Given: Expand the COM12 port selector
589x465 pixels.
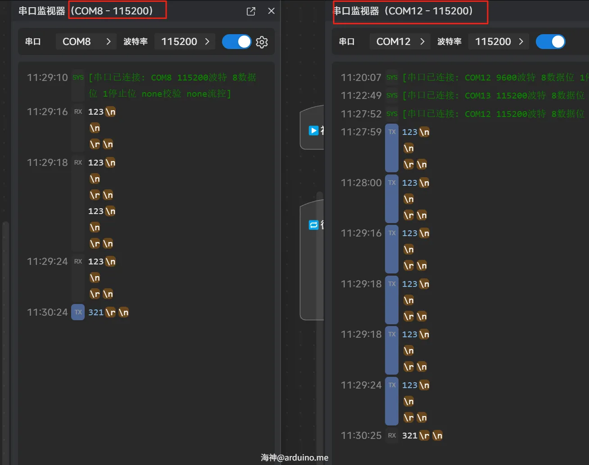Looking at the screenshot, I should [x=400, y=42].
